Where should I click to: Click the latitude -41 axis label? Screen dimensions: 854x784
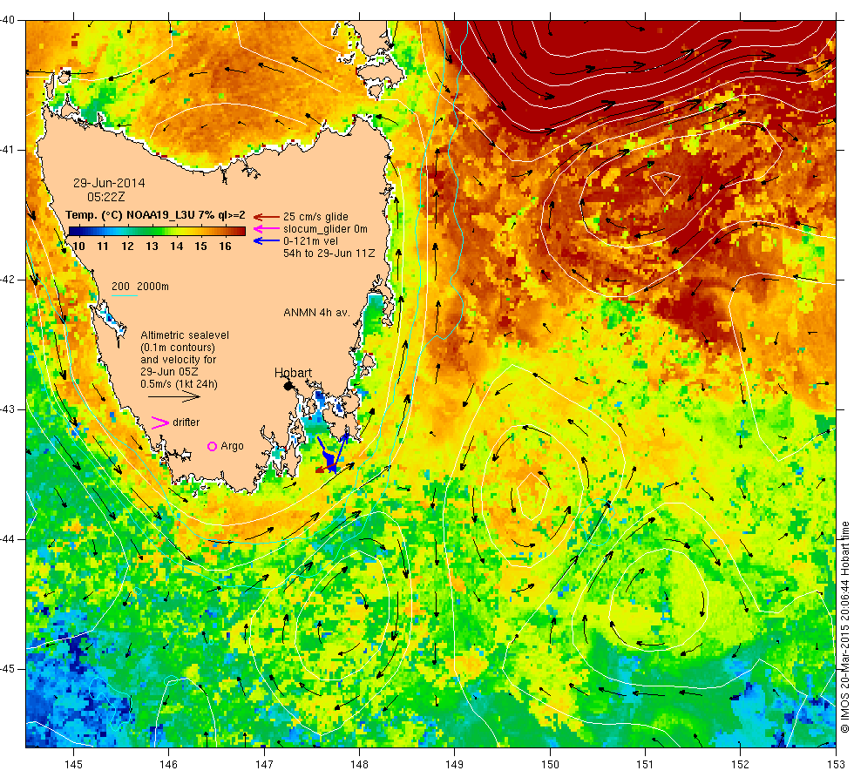tap(8, 150)
